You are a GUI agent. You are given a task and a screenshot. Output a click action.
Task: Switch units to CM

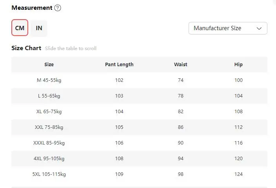pos(20,28)
